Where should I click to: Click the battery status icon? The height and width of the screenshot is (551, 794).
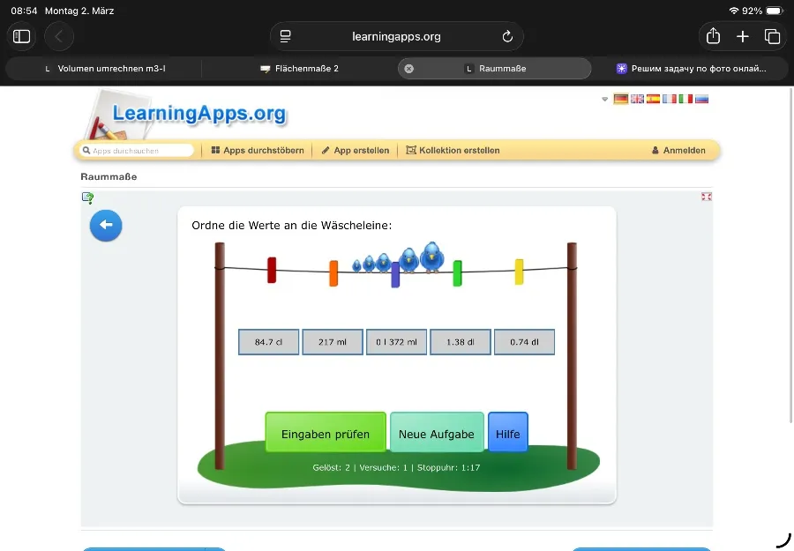coord(775,11)
